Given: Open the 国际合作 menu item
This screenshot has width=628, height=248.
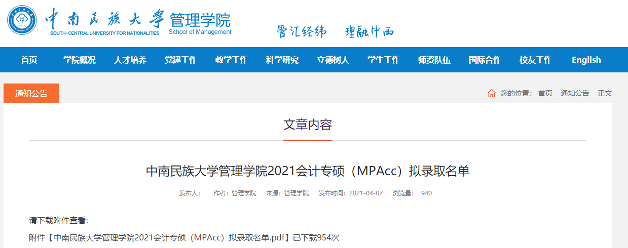Looking at the screenshot, I should click(485, 60).
